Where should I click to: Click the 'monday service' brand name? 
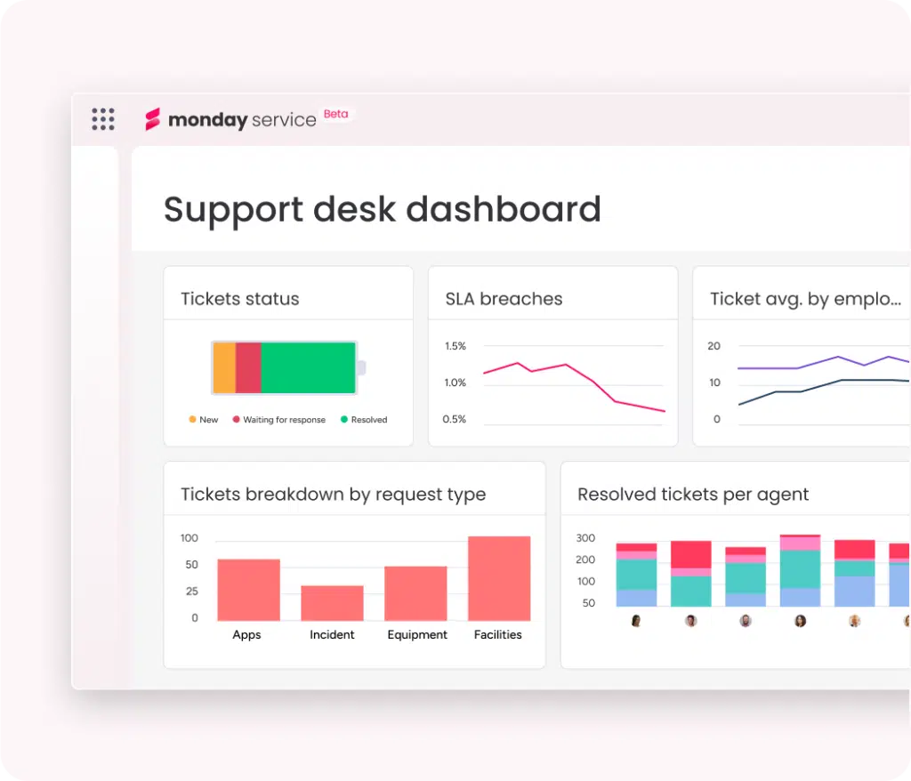242,120
